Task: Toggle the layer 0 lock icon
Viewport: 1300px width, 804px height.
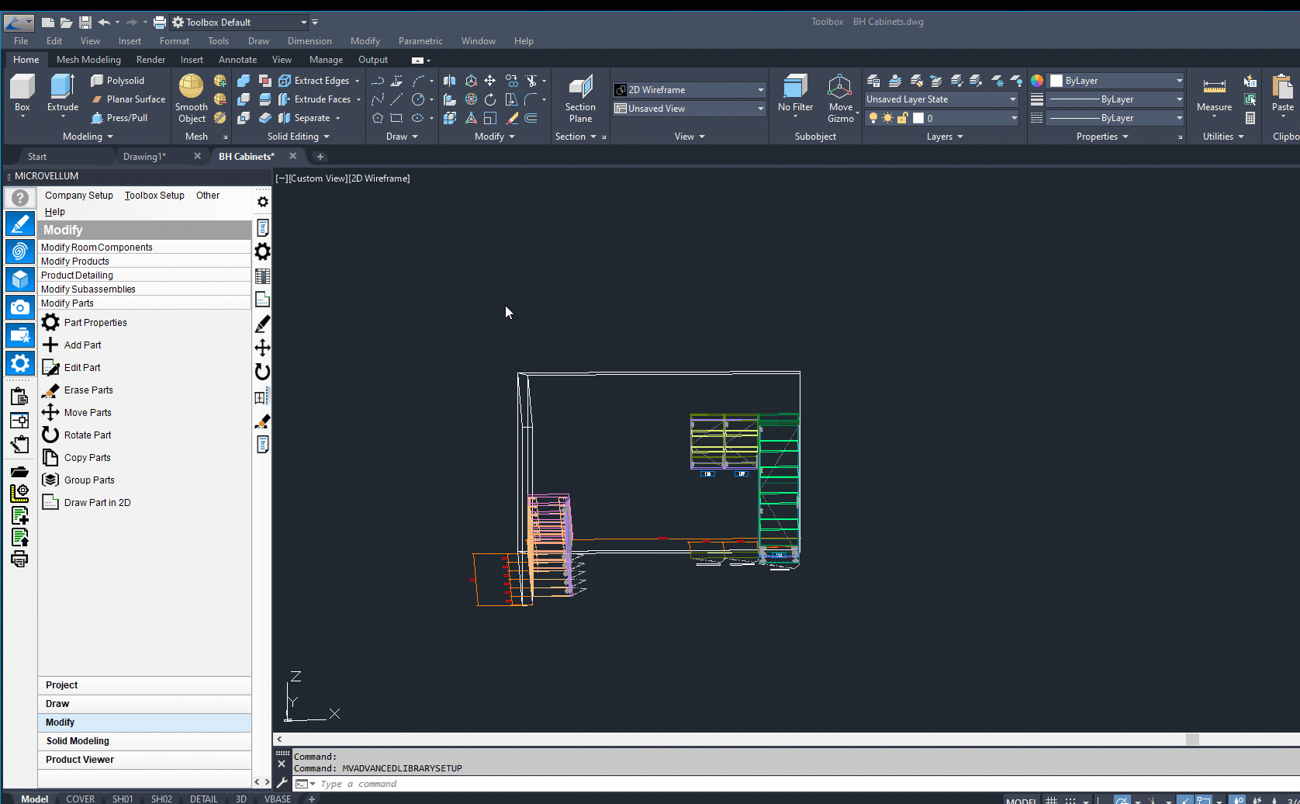Action: pyautogui.click(x=902, y=118)
